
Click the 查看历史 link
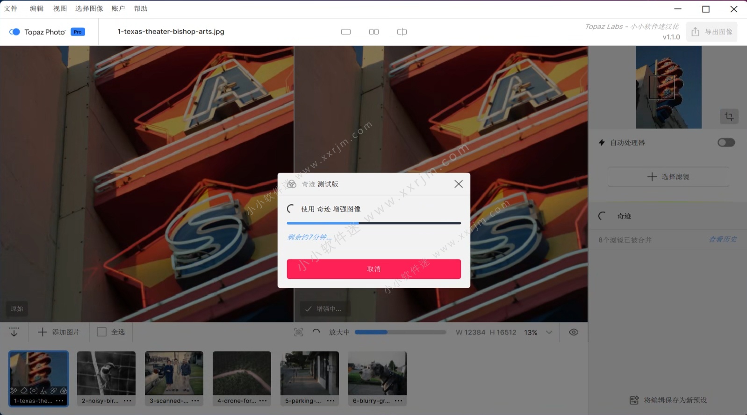pos(722,240)
